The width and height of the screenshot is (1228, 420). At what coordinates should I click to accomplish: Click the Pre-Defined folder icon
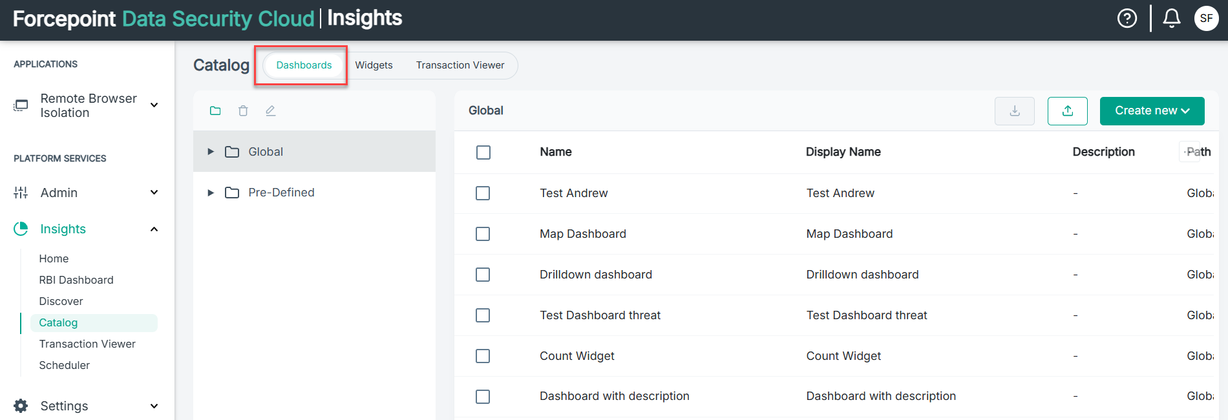(x=232, y=193)
